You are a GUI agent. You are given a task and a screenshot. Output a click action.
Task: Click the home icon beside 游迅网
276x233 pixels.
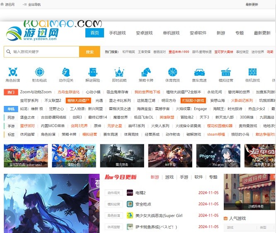click(2, 4)
